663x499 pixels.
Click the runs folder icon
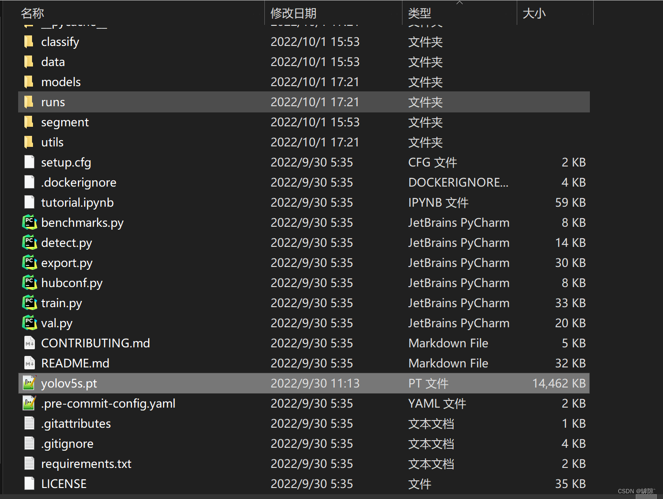(29, 102)
